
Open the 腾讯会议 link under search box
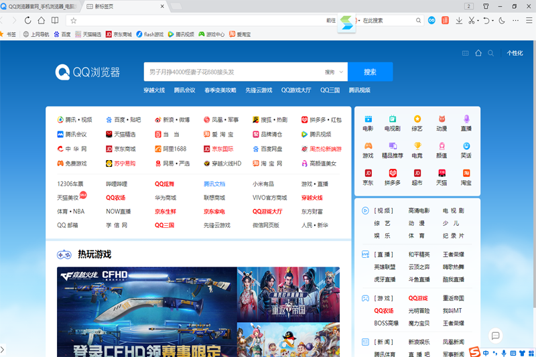click(x=185, y=90)
